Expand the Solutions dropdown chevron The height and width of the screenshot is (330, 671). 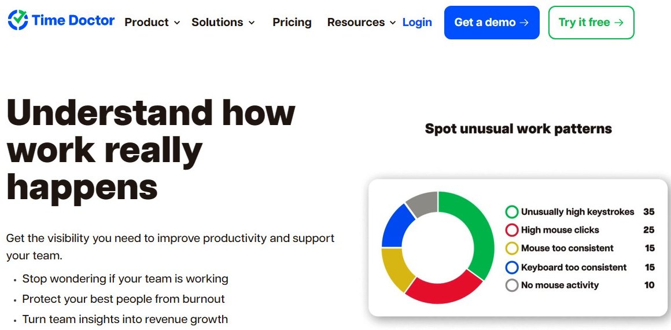coord(252,23)
